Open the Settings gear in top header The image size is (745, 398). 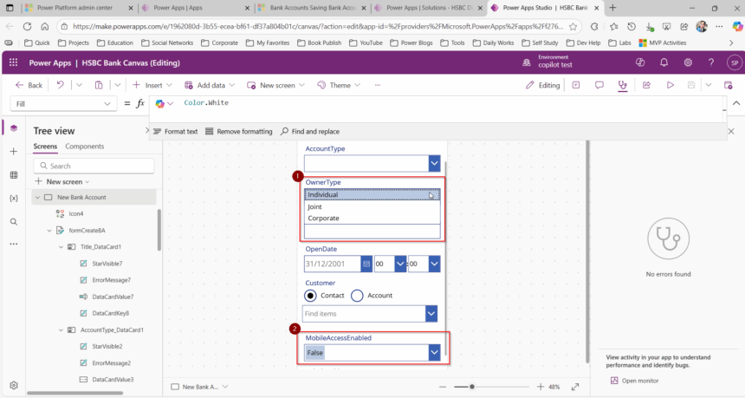(688, 62)
